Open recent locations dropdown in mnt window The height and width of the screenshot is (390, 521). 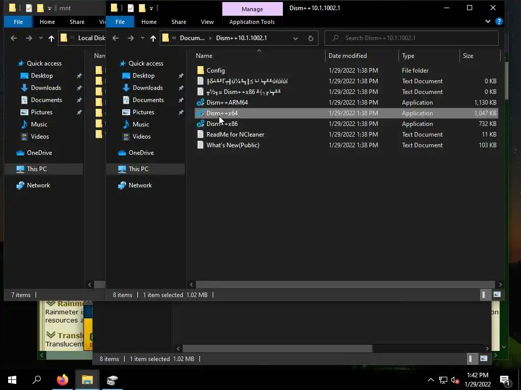(x=41, y=38)
